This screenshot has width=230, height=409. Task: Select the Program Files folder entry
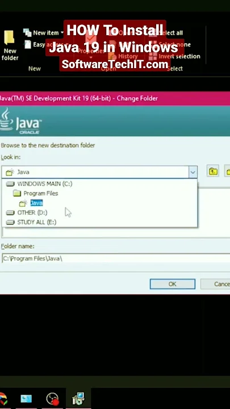point(35,193)
